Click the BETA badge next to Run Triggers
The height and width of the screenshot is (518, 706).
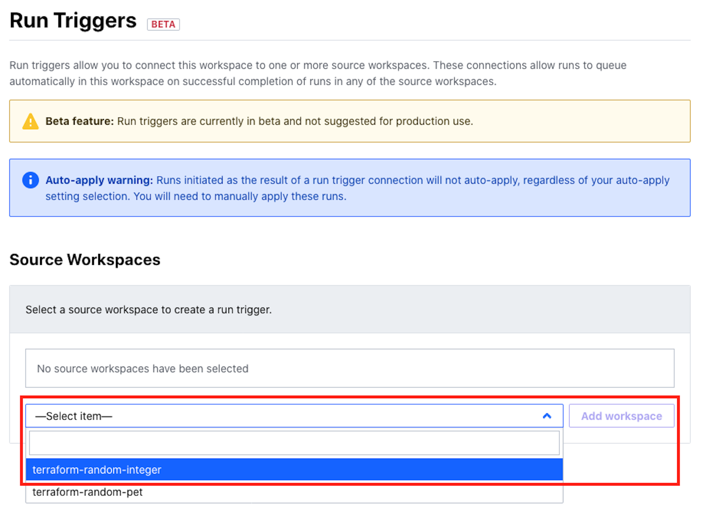(163, 24)
